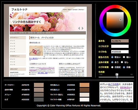Click the フォルトゥナ site logo

pos(19,9)
